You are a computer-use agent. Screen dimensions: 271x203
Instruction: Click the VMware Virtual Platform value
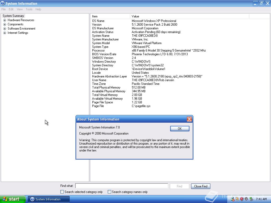pyautogui.click(x=147, y=43)
